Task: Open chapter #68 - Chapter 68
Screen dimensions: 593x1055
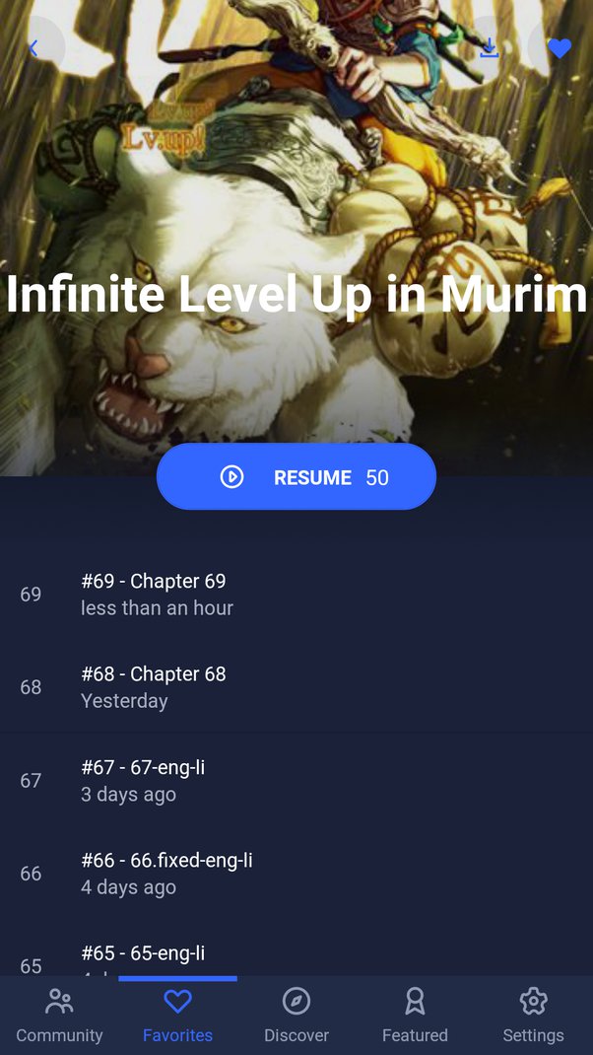Action: point(296,687)
